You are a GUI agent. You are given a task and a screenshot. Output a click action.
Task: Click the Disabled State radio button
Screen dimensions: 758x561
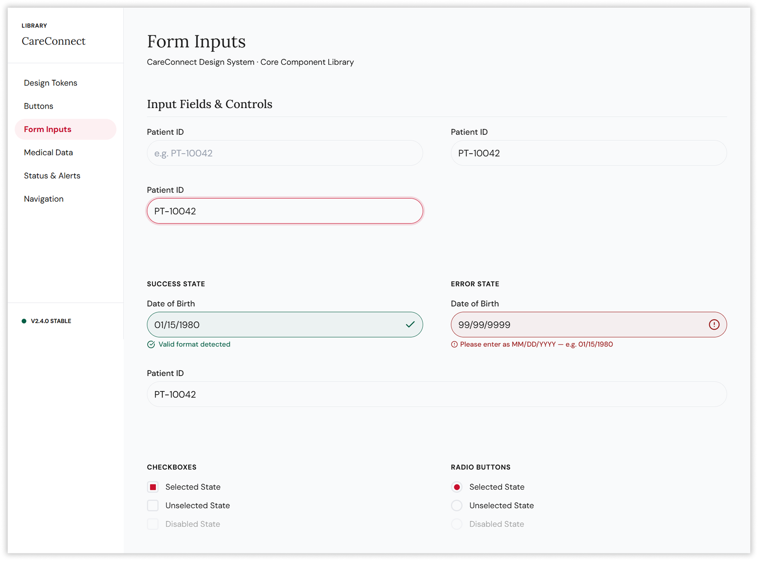point(457,524)
